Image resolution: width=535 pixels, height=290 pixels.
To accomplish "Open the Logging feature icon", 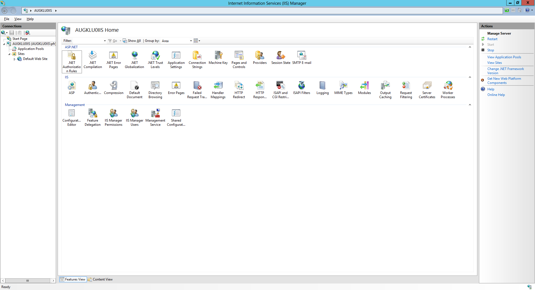I will pyautogui.click(x=322, y=88).
